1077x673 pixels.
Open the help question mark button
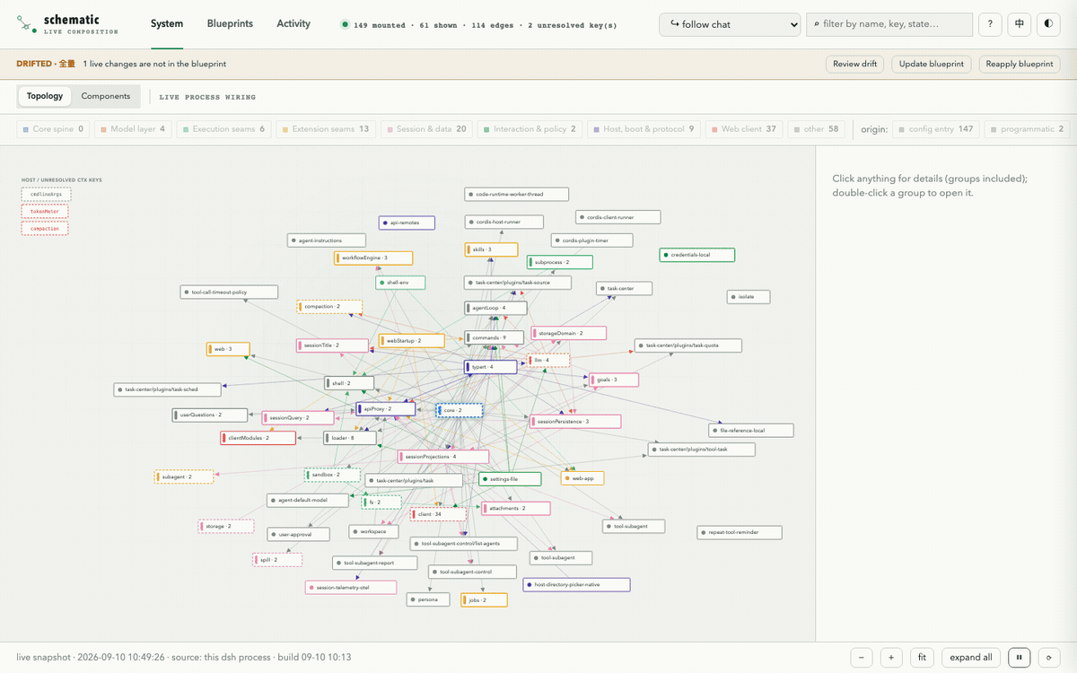click(990, 24)
